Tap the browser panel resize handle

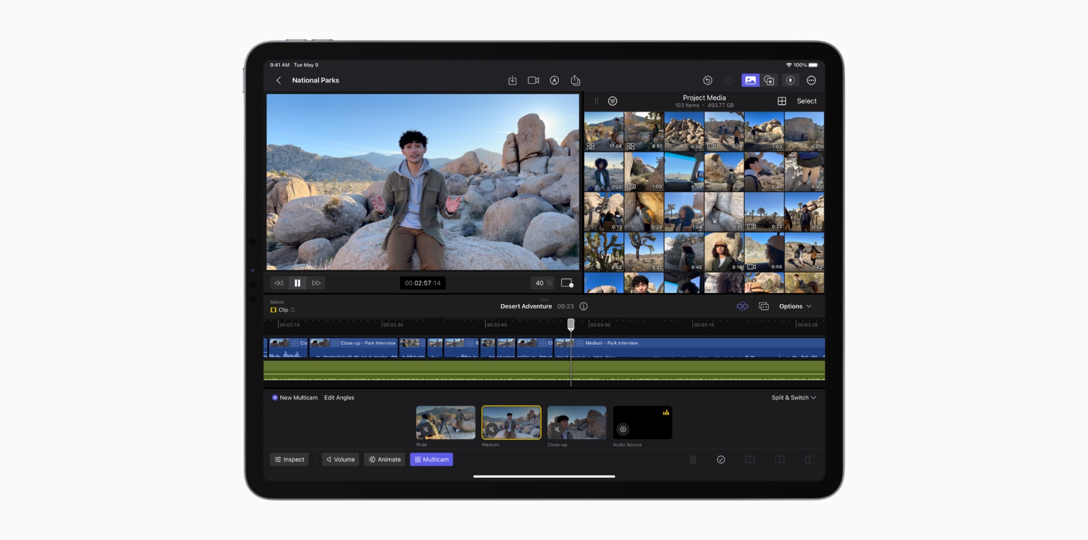(596, 101)
